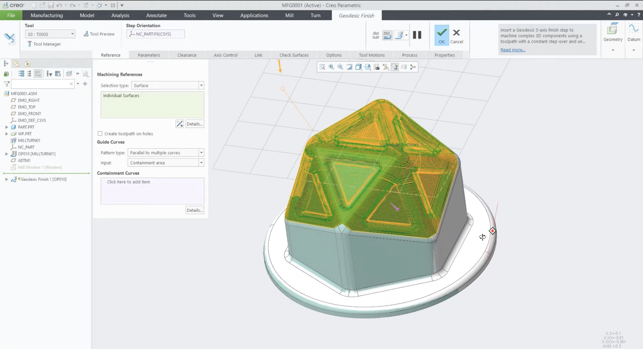This screenshot has width=643, height=349.
Task: Click the tree search filter funnel
Action: click(7, 84)
